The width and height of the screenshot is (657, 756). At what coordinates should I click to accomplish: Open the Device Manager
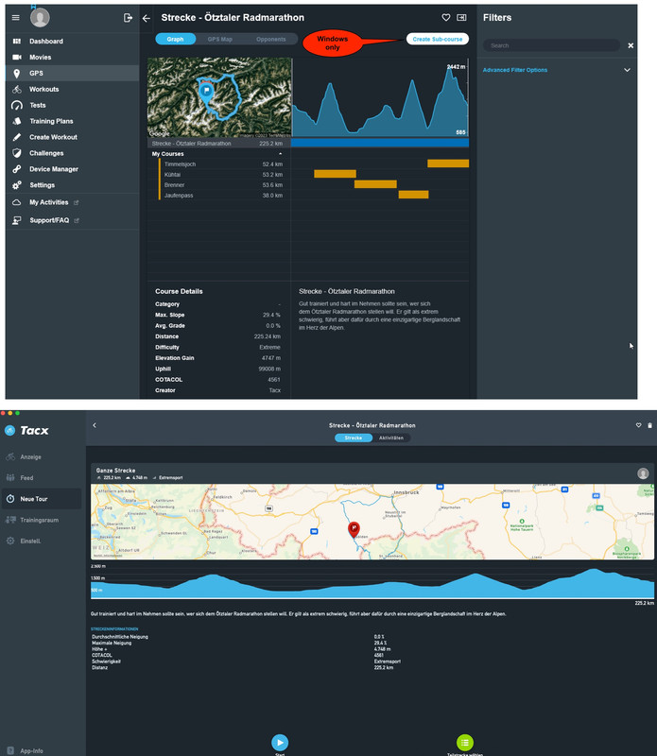pos(73,169)
